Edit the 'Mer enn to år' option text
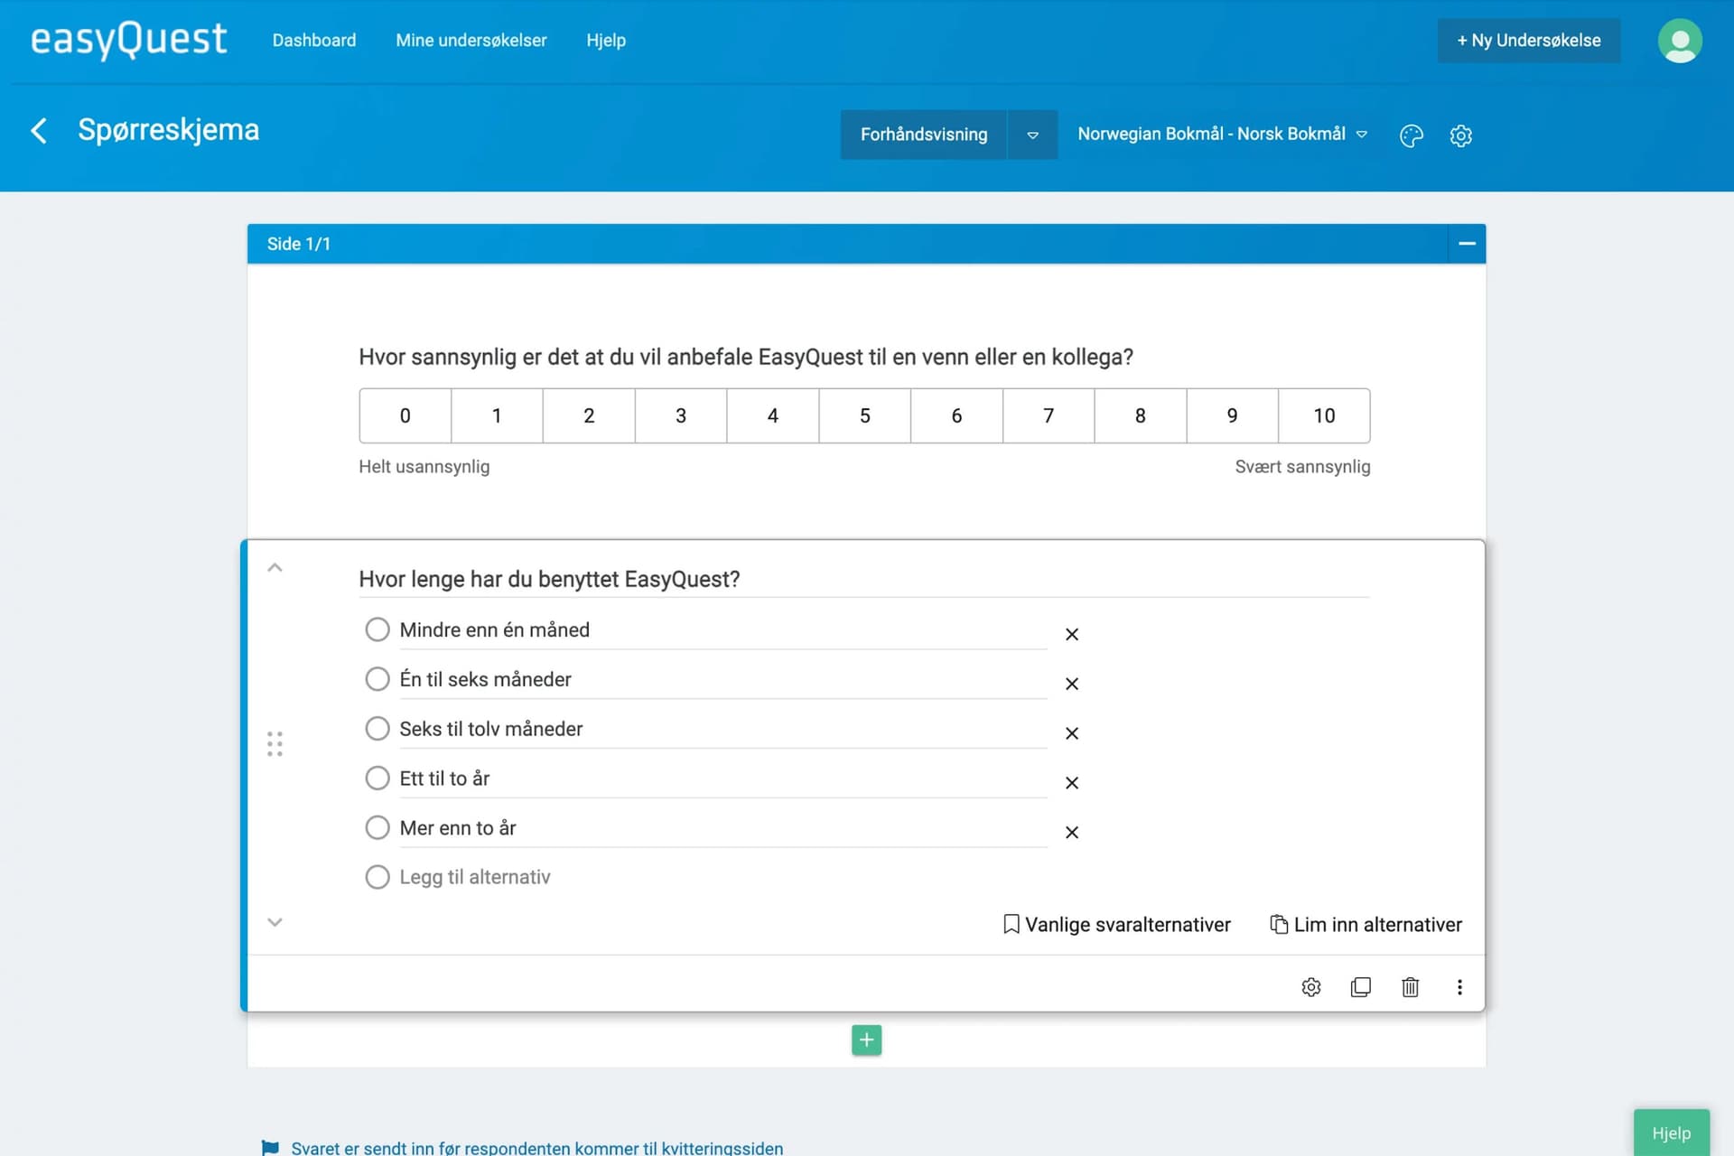 tap(722, 828)
